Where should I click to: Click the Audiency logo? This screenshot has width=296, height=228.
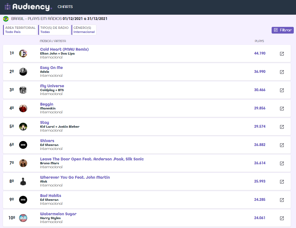coord(28,7)
